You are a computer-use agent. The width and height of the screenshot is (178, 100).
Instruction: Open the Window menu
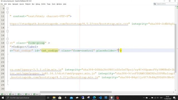pyautogui.click(x=59, y=4)
